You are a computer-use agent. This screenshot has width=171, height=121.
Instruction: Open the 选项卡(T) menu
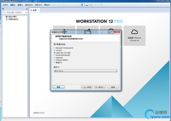coord(38,5)
